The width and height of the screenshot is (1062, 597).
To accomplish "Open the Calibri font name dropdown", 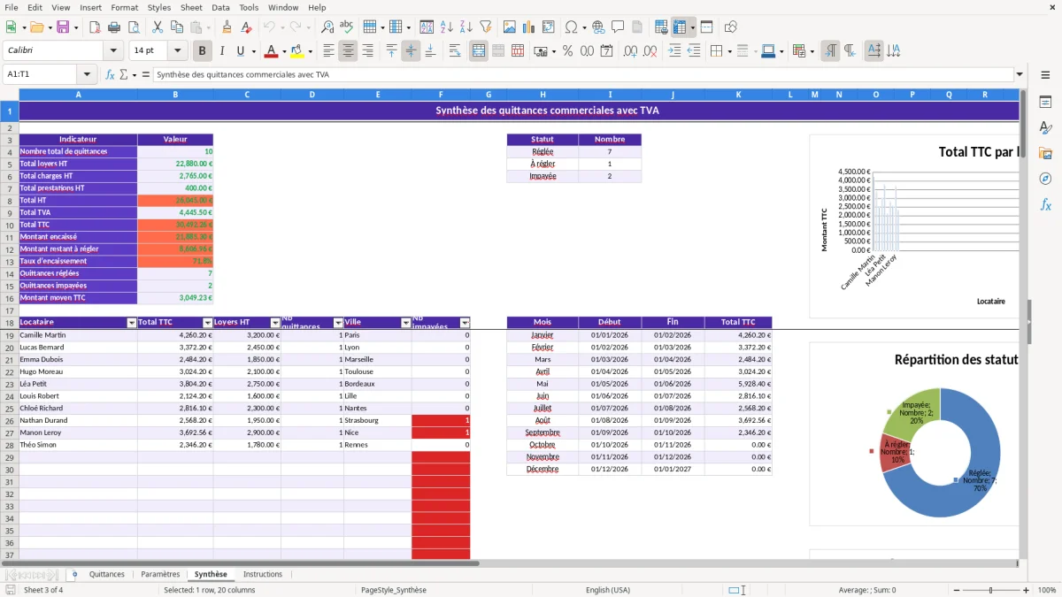I will (x=112, y=50).
